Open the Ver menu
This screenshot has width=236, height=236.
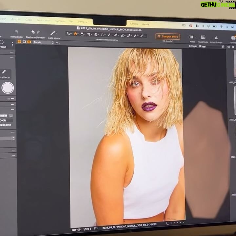coord(71,21)
